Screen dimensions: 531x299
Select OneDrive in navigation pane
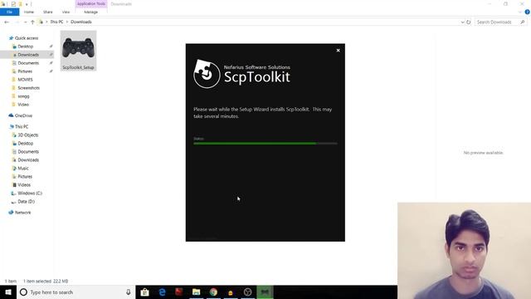tap(23, 115)
